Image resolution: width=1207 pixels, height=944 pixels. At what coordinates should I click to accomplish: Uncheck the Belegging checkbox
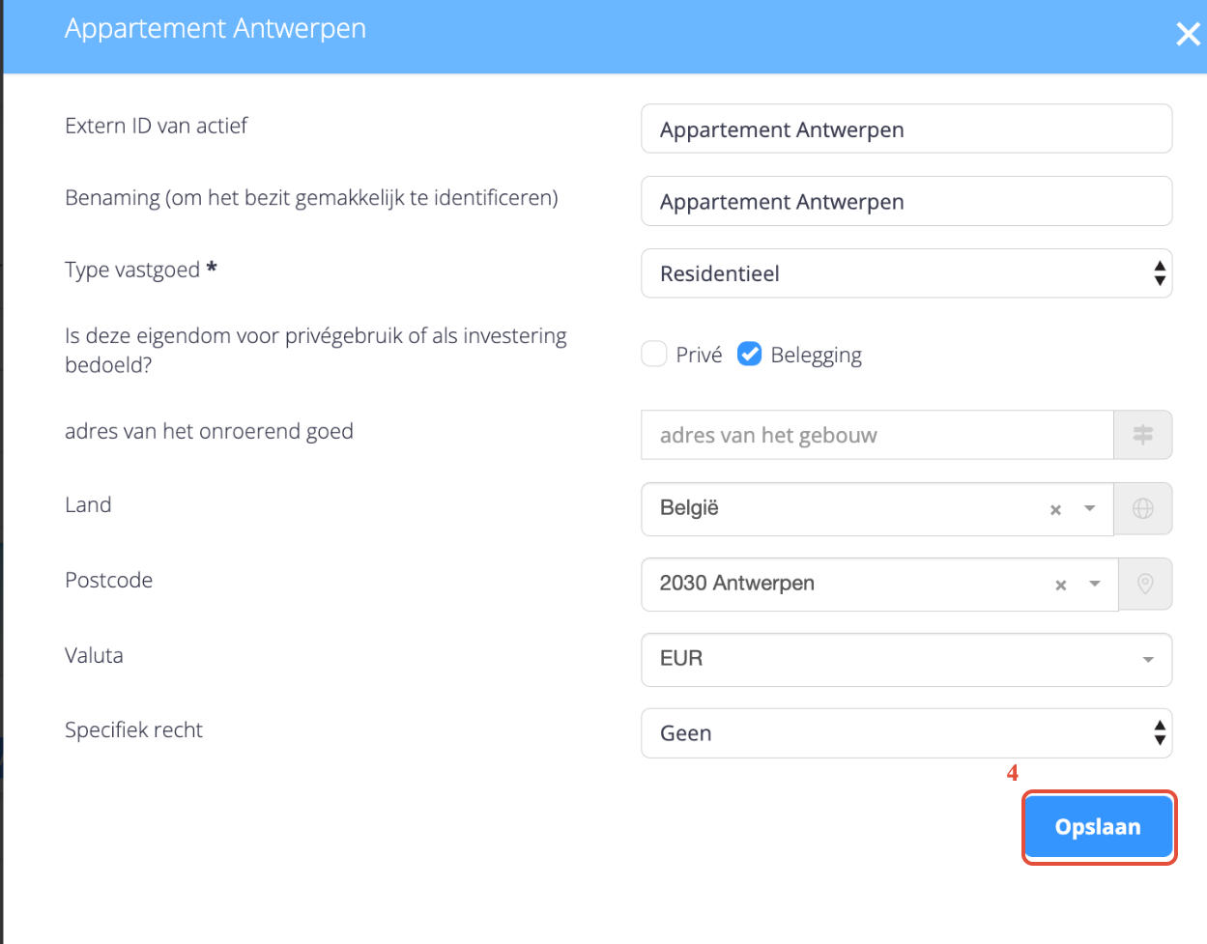point(749,355)
